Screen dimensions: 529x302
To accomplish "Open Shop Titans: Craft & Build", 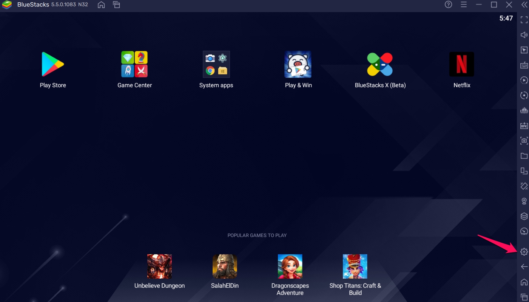I will (355, 266).
